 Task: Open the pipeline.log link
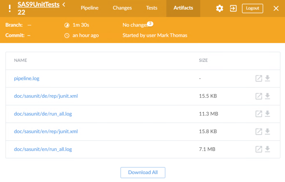[x=26, y=78]
